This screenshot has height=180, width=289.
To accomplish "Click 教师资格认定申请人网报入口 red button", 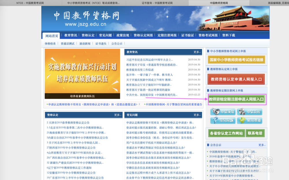I will click(236, 79).
